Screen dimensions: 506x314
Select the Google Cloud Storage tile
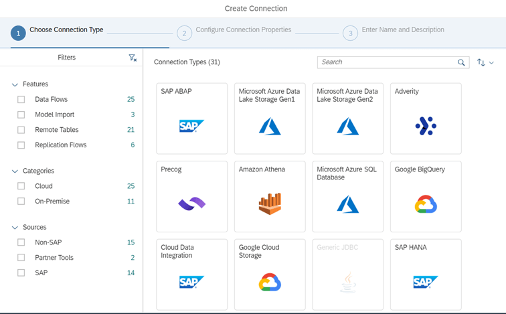pyautogui.click(x=270, y=274)
